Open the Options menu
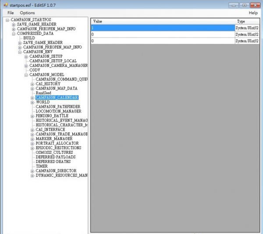The height and width of the screenshot is (234, 263). pyautogui.click(x=27, y=13)
